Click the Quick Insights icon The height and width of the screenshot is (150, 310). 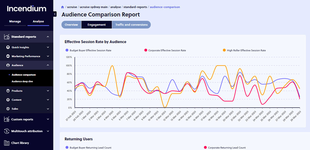pyautogui.click(x=8, y=47)
